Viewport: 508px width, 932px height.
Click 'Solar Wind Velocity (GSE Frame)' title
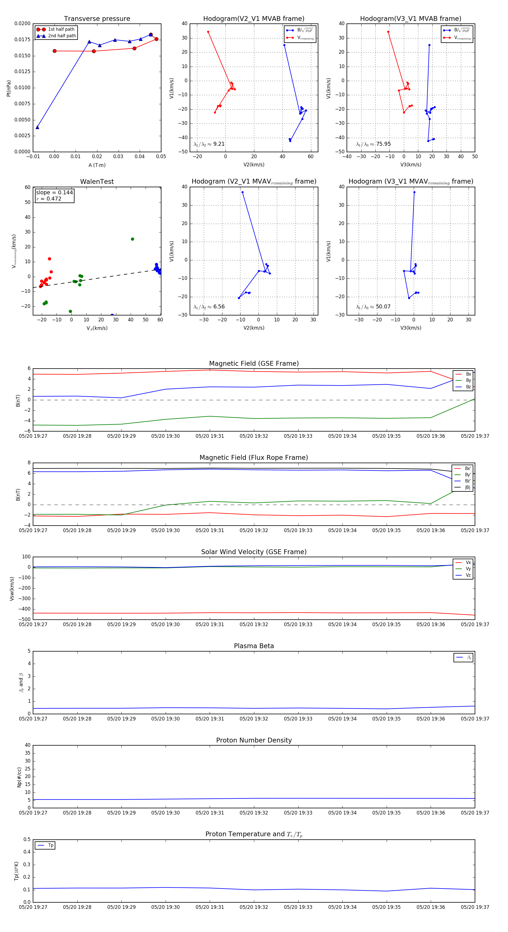(254, 552)
